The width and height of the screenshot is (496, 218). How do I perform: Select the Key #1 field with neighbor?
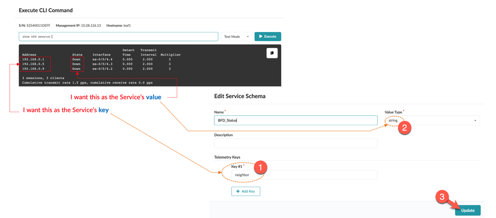pos(303,175)
